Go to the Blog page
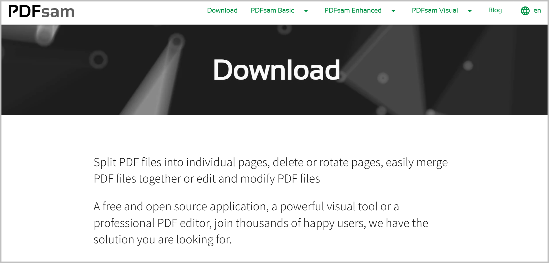Image resolution: width=549 pixels, height=263 pixels. click(x=495, y=10)
